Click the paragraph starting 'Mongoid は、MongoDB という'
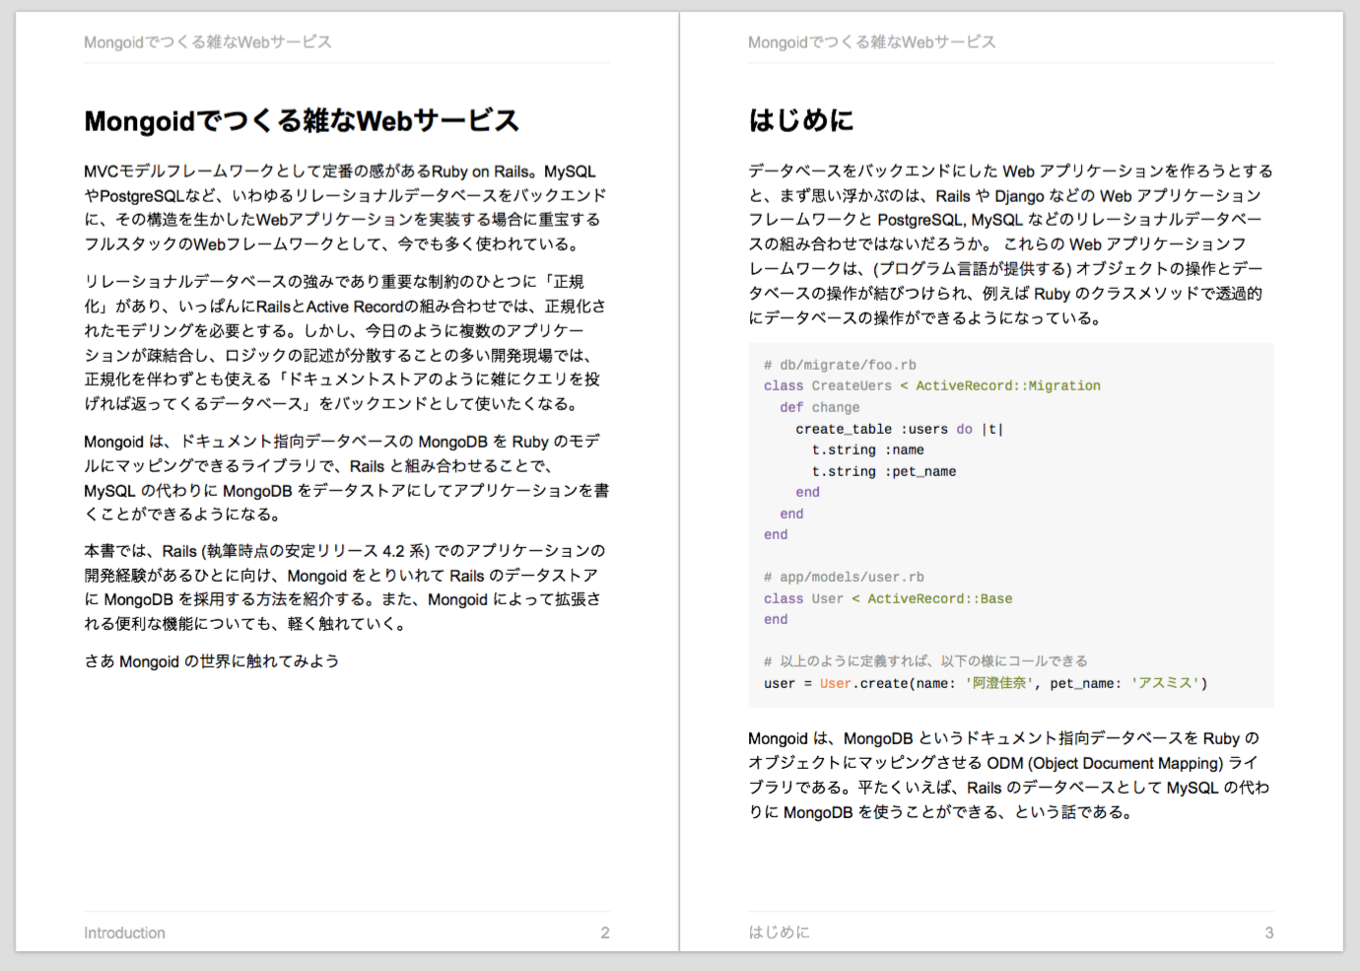1360x971 pixels. click(x=1009, y=775)
